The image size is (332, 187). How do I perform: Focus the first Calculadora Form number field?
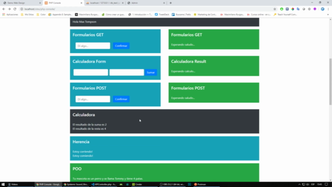pos(91,72)
